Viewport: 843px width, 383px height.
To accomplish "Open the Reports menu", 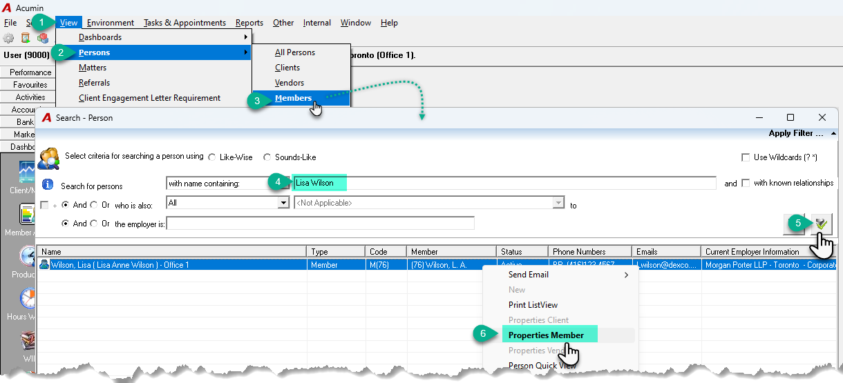I will pos(249,23).
